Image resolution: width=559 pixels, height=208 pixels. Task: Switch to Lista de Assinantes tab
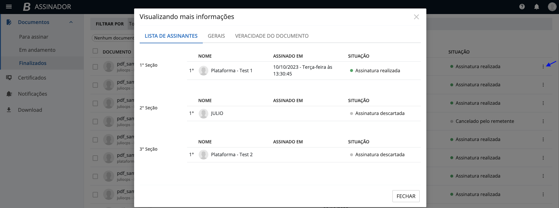[171, 36]
